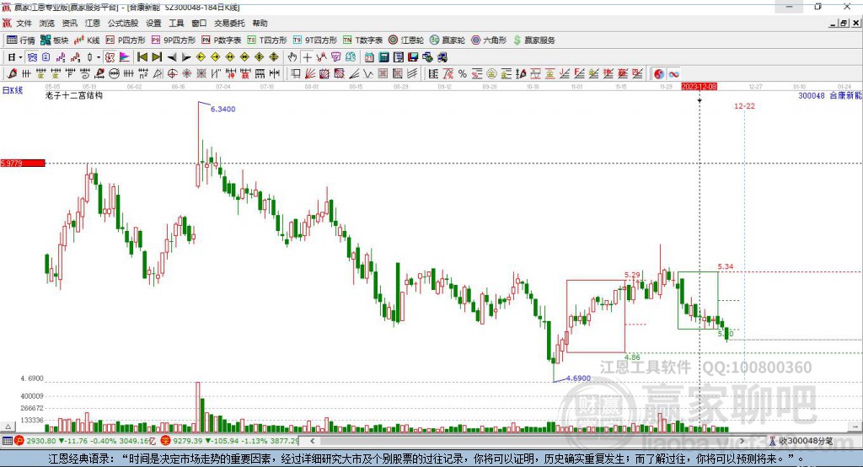Open the 江恩轮 tool

406,40
